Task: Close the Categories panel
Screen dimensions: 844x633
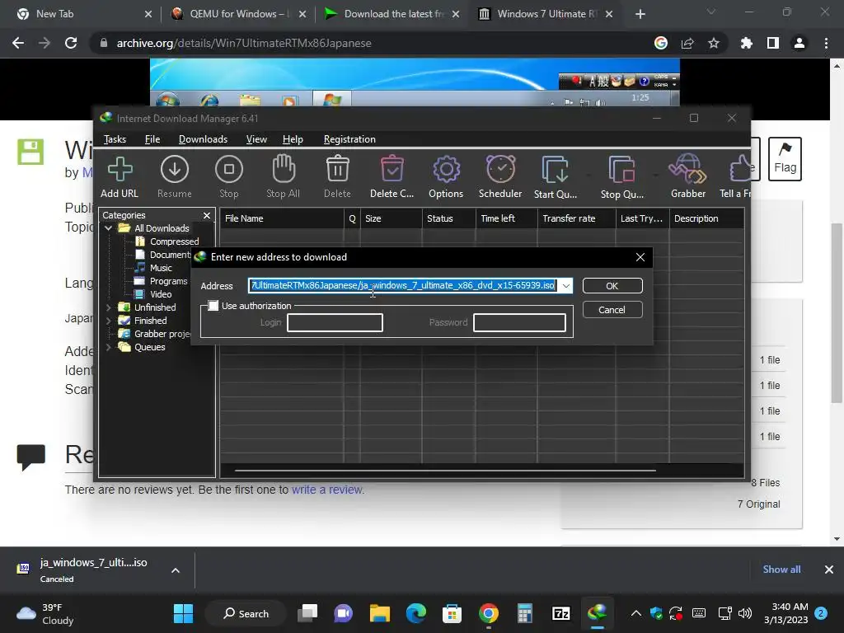Action: [207, 215]
